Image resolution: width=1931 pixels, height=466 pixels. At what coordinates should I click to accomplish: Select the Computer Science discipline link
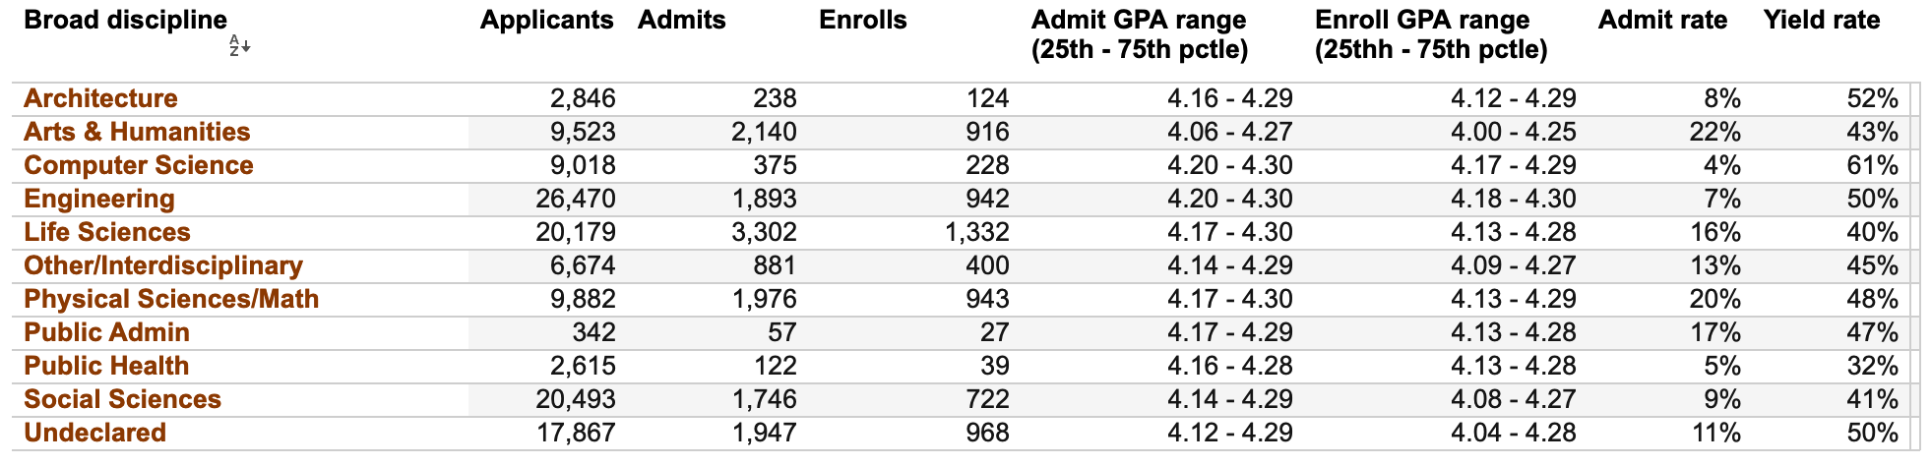click(139, 165)
